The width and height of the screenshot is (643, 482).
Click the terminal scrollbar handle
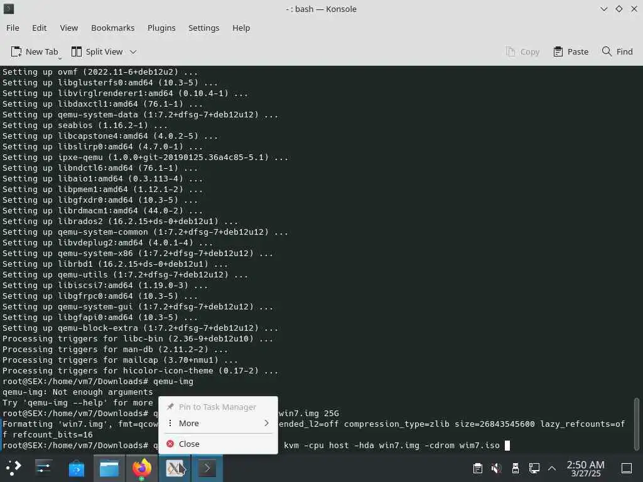[x=636, y=424]
